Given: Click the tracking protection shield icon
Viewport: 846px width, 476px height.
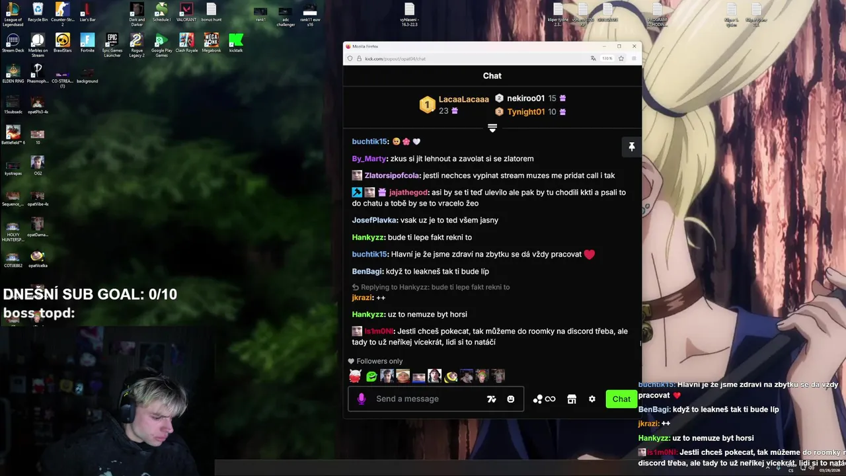Looking at the screenshot, I should coord(350,59).
